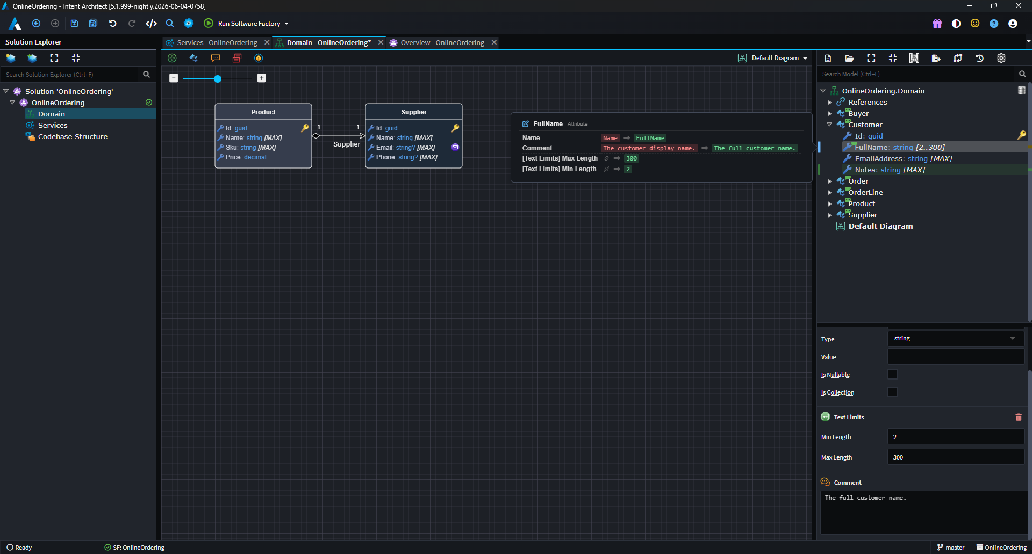1032x554 pixels.
Task: Open the user account icon
Action: click(1013, 24)
